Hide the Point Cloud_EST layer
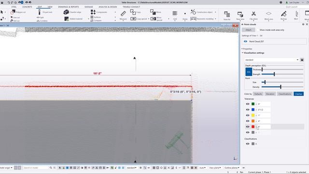The image size is (309, 174). pyautogui.click(x=245, y=42)
